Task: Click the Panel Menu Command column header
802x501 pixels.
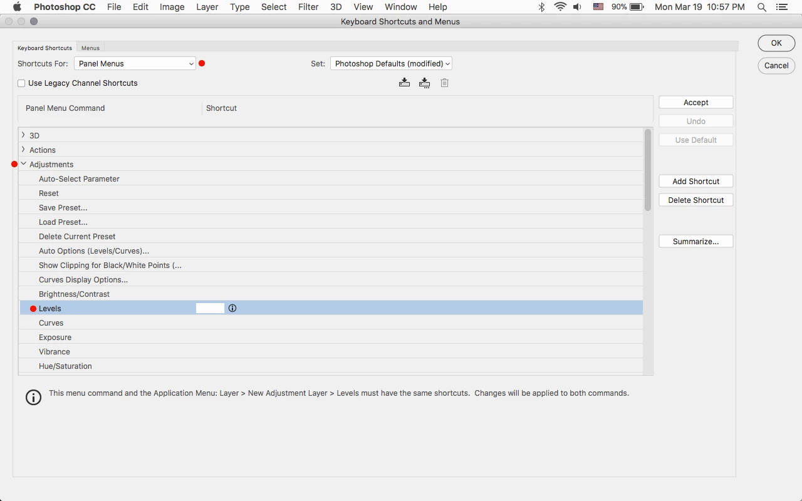Action: pyautogui.click(x=65, y=108)
